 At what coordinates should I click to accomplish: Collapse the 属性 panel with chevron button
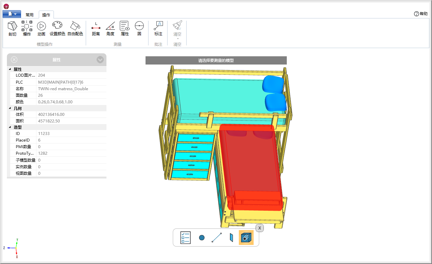(x=100, y=60)
